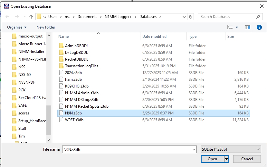Open the AdminDBDDL folder
Viewport: 267px width, 167px height.
tap(76, 46)
